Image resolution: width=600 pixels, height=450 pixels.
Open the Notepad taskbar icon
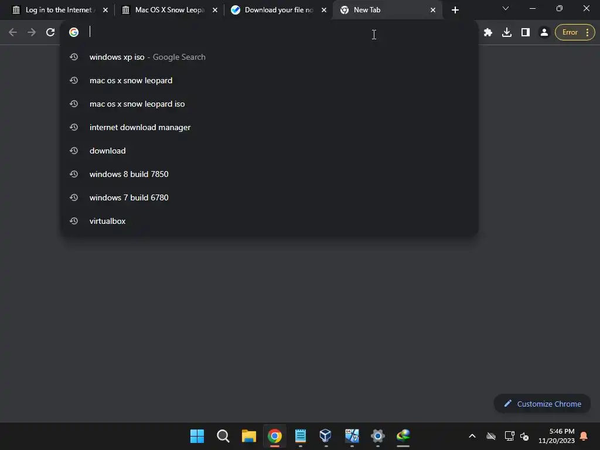tap(301, 436)
